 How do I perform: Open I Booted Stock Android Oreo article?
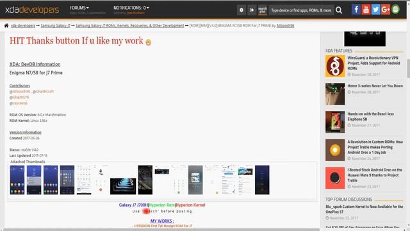click(375, 175)
